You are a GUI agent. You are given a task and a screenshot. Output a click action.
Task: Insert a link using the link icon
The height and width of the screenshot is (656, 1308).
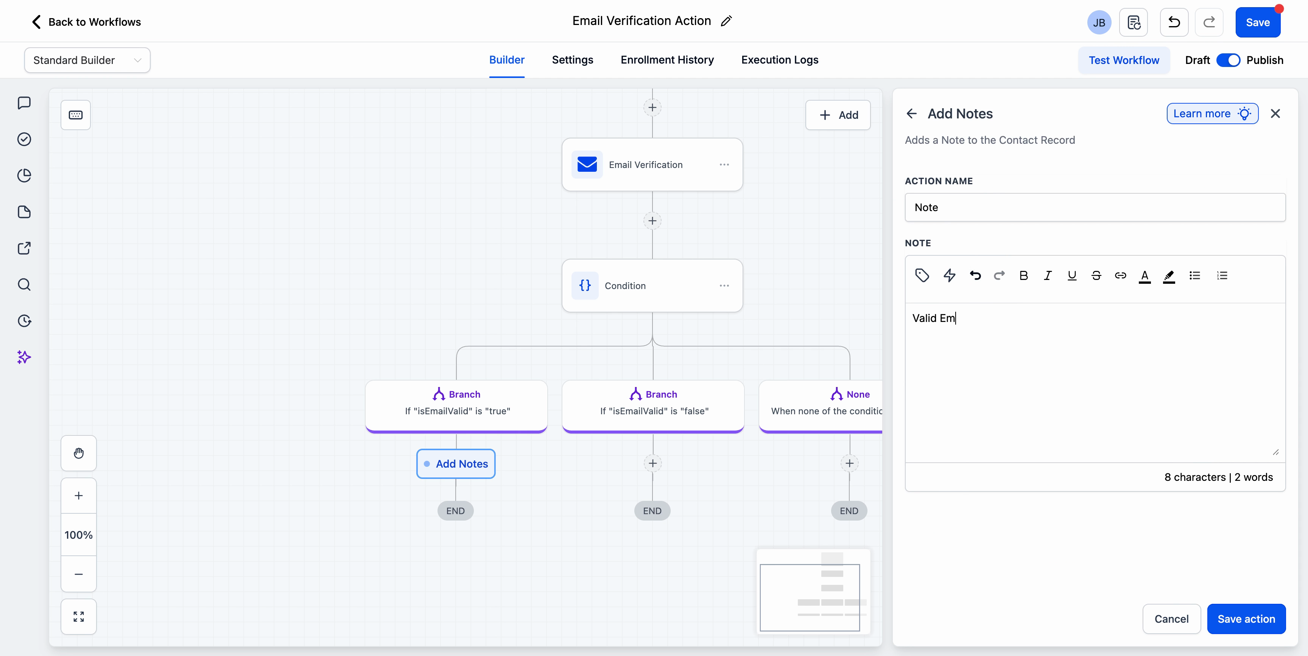1121,276
